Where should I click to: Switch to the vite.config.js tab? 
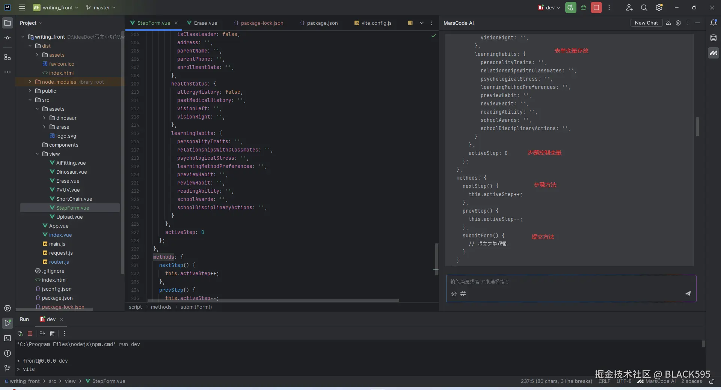pyautogui.click(x=373, y=23)
